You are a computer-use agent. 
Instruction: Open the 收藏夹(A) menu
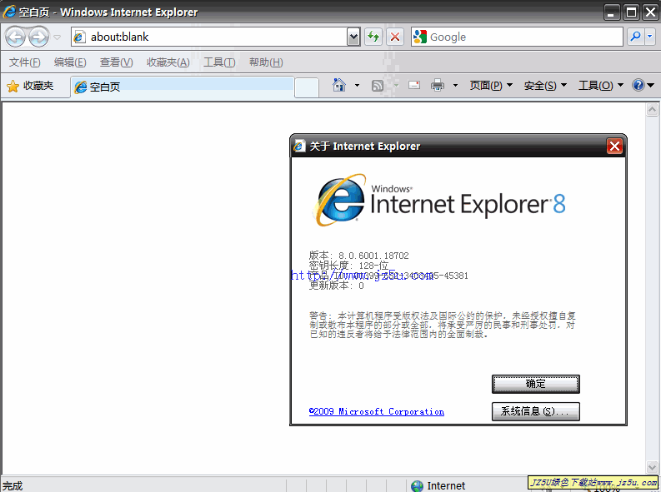(168, 62)
